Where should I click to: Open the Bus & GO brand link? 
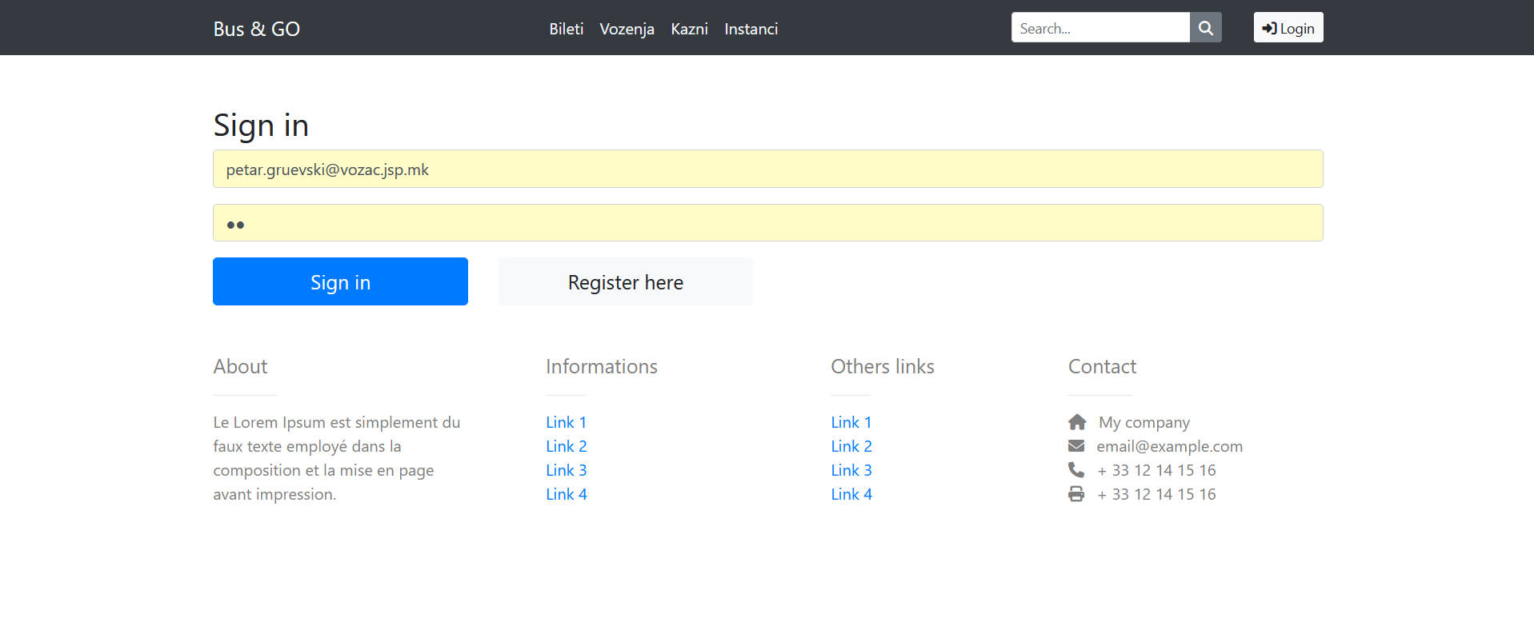(x=256, y=29)
